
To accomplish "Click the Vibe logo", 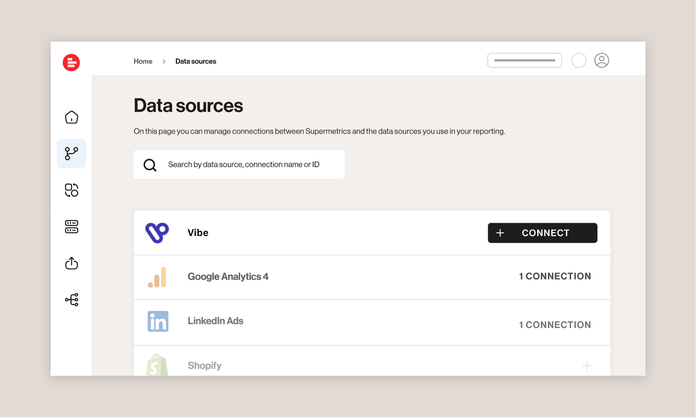I will point(157,233).
